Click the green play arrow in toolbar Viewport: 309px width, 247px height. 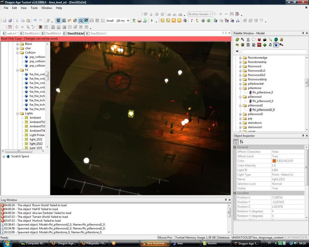click(152, 21)
